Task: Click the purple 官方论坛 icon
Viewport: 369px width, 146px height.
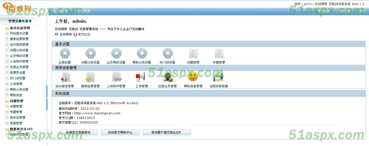Action: (x=75, y=34)
